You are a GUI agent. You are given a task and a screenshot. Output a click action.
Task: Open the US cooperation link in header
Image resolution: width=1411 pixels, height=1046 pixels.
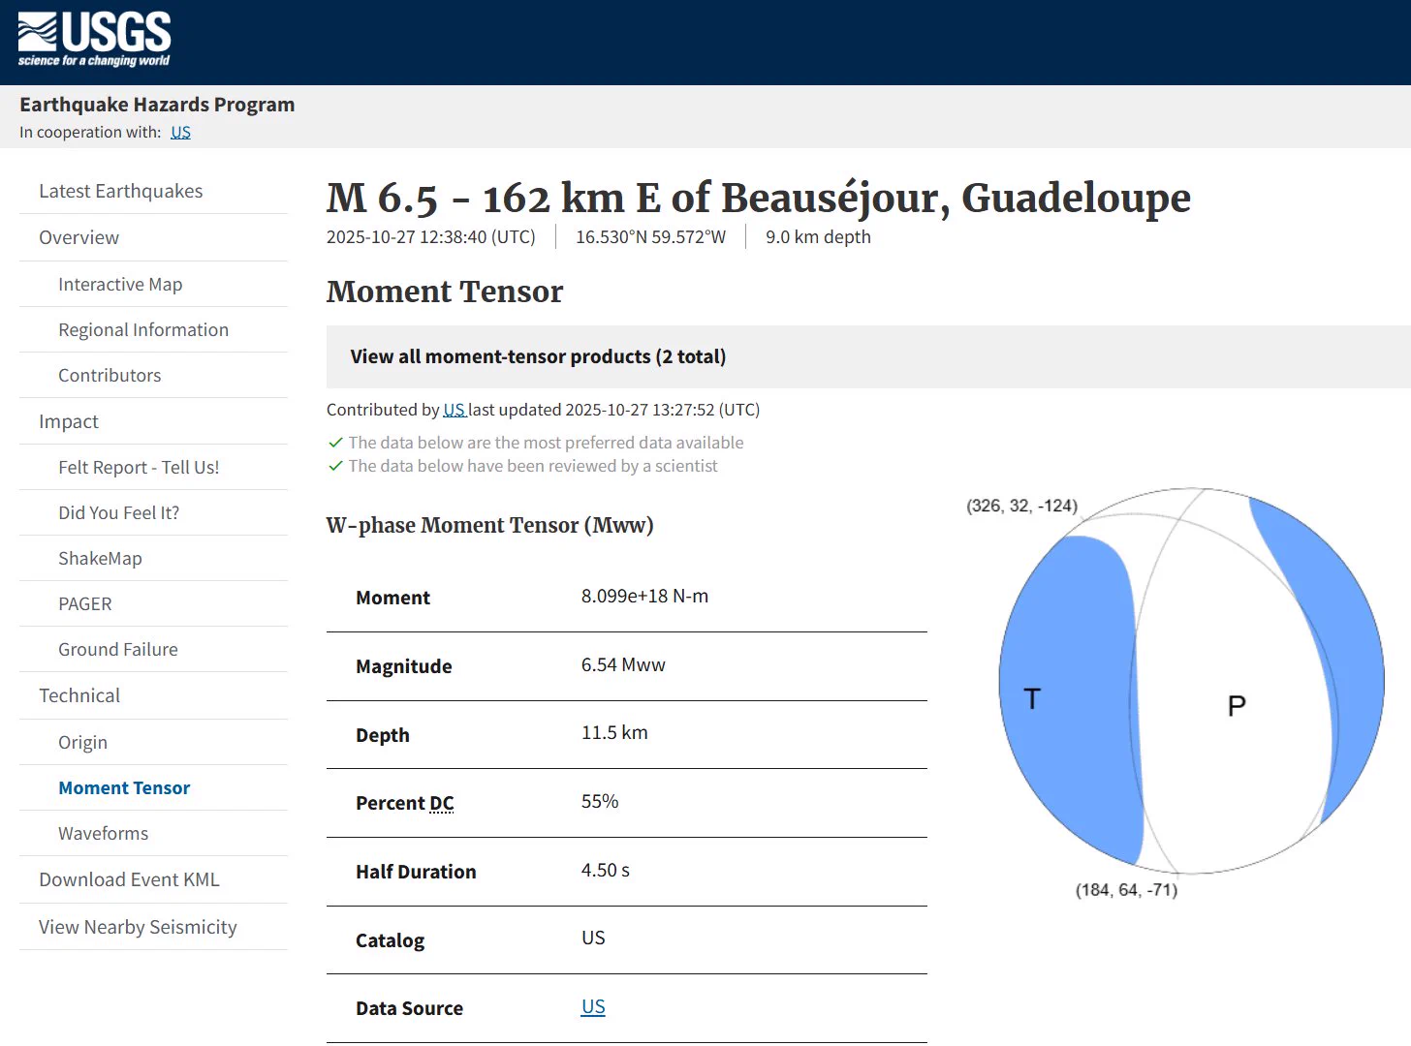pos(180,133)
